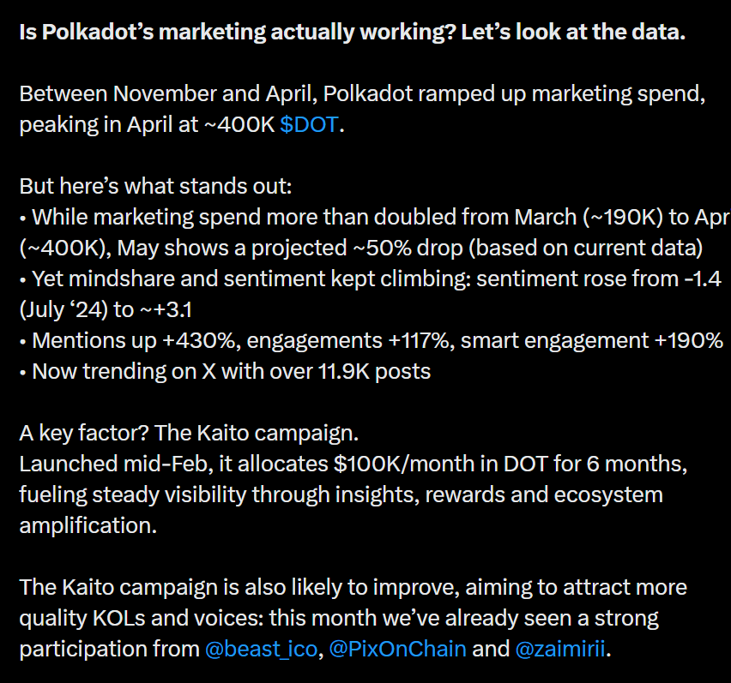731x683 pixels.
Task: Click the 'Launched mid-Feb' sentence line
Action: (x=353, y=464)
